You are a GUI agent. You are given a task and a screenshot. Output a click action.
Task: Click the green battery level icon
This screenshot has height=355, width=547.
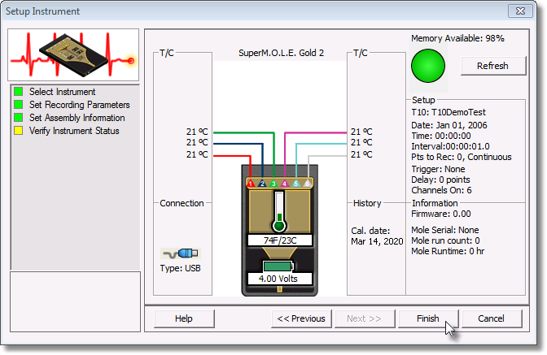pos(278,266)
